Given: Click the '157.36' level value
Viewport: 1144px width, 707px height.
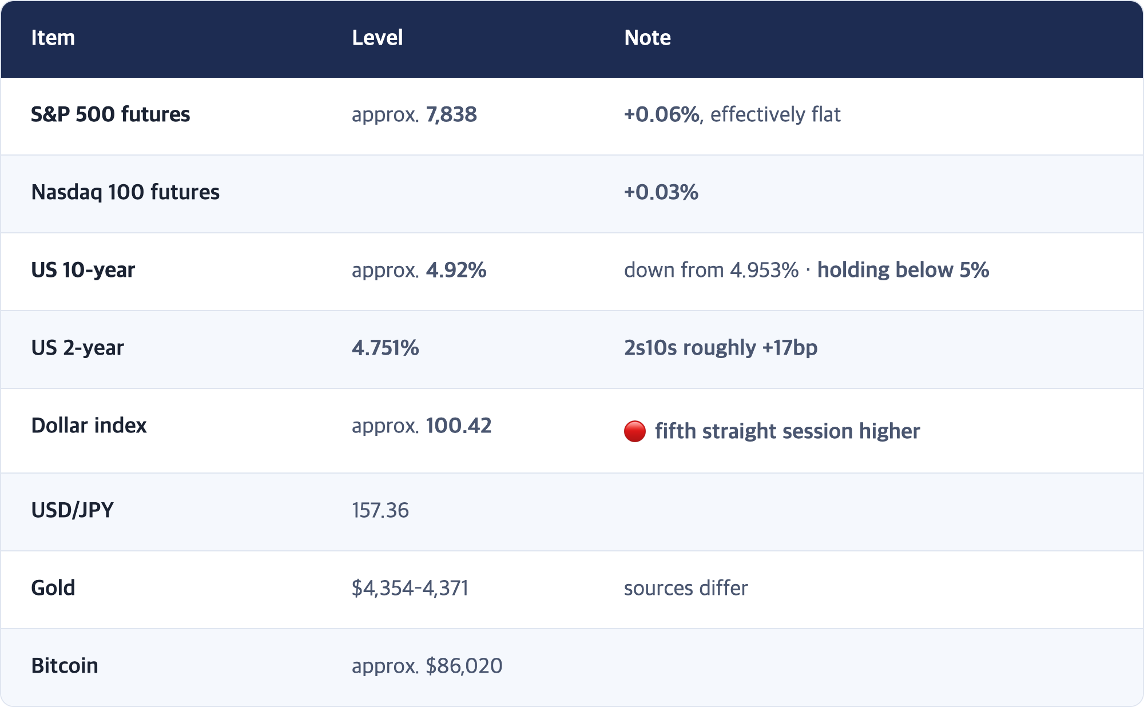Looking at the screenshot, I should tap(380, 510).
